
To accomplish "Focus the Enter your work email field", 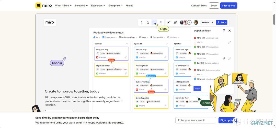I will (x=196, y=120).
